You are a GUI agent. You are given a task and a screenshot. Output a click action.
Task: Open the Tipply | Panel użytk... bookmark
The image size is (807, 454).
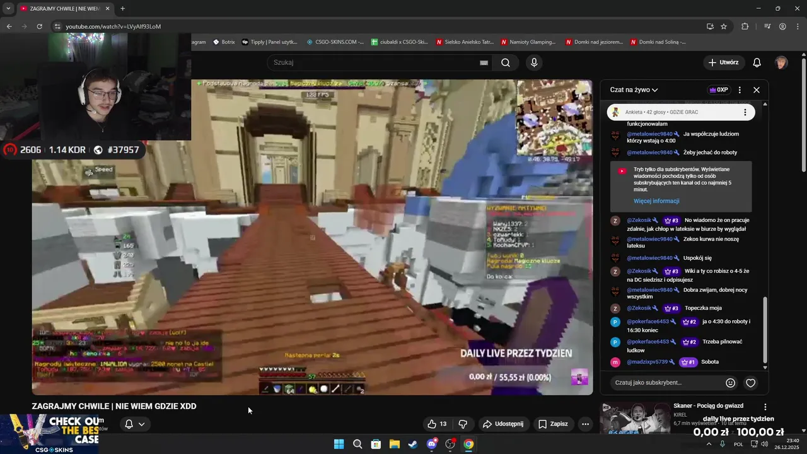click(270, 42)
